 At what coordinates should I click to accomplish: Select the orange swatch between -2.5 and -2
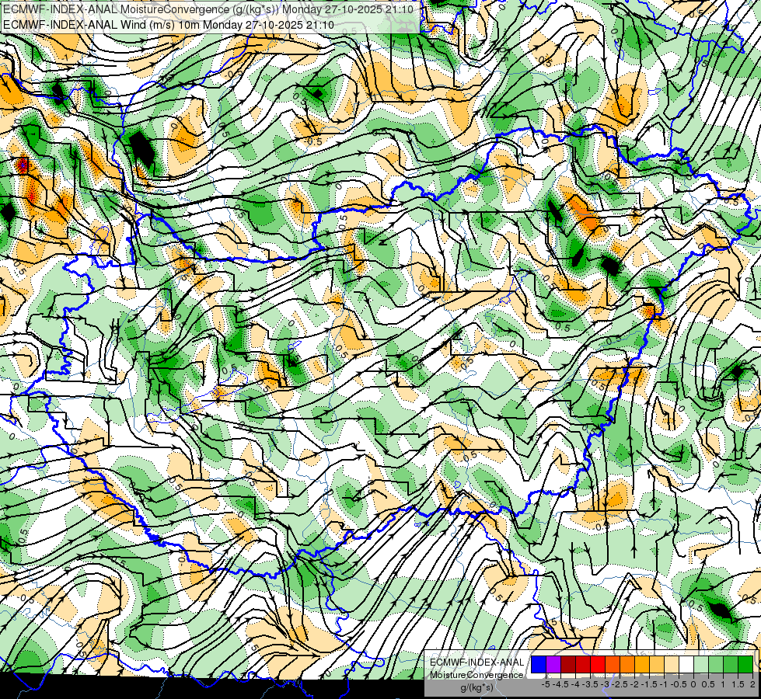(627, 664)
